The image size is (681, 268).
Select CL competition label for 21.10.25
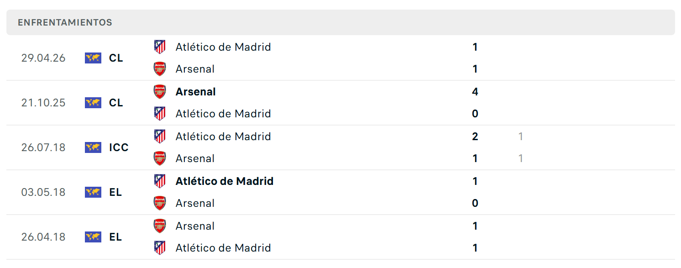click(x=116, y=103)
